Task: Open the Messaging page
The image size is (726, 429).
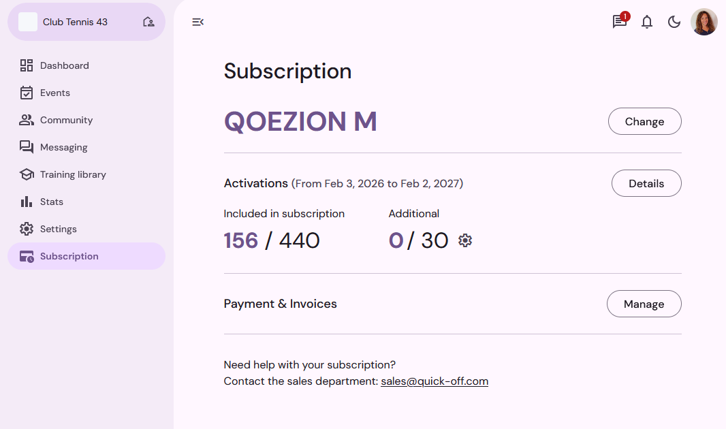Action: pos(63,147)
